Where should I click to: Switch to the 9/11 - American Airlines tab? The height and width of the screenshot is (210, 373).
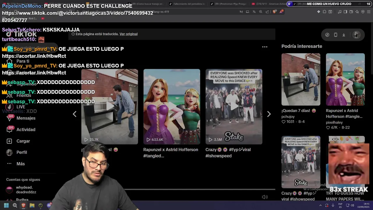[x=269, y=4]
